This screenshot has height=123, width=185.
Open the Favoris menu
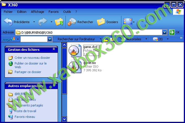click(x=54, y=12)
